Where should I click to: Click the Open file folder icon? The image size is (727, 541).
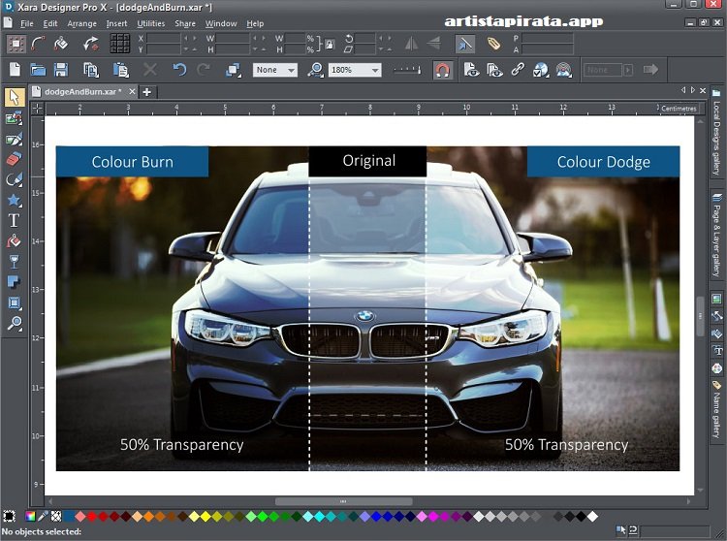tap(38, 70)
